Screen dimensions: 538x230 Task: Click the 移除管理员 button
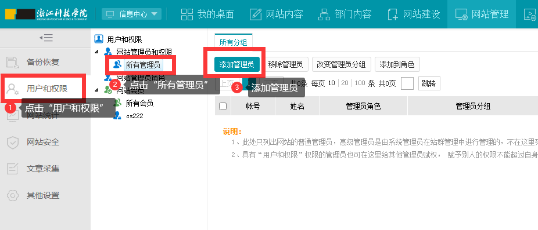[x=285, y=64]
